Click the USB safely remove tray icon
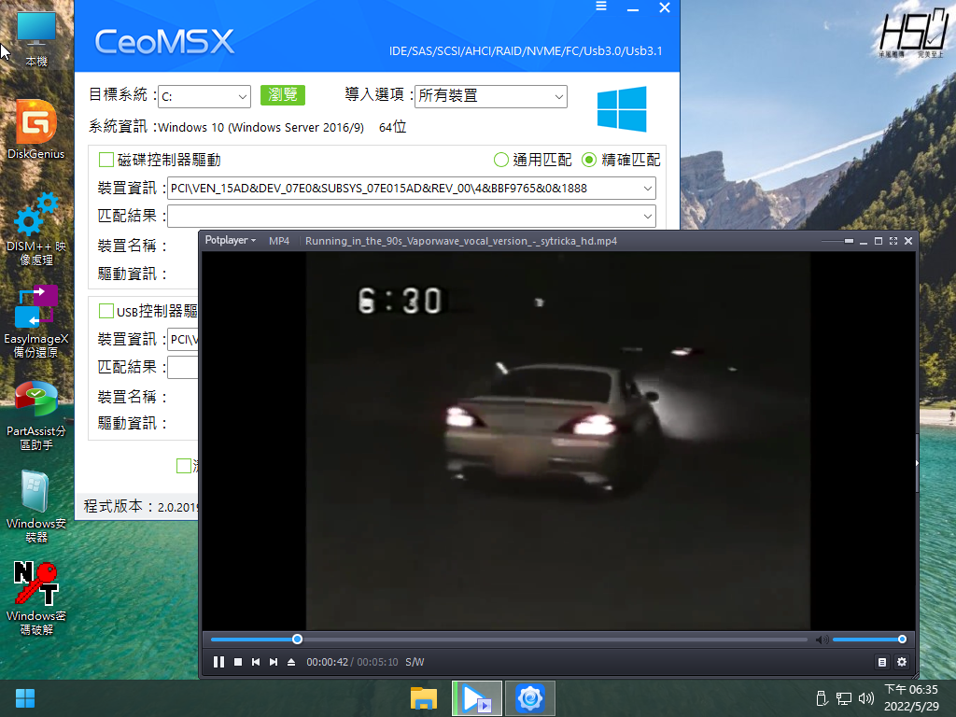This screenshot has width=956, height=717. click(x=822, y=698)
